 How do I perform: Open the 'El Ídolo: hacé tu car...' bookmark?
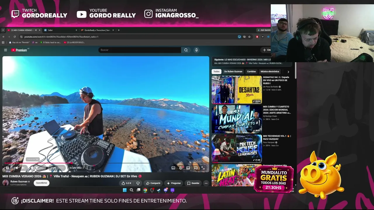click(x=50, y=42)
